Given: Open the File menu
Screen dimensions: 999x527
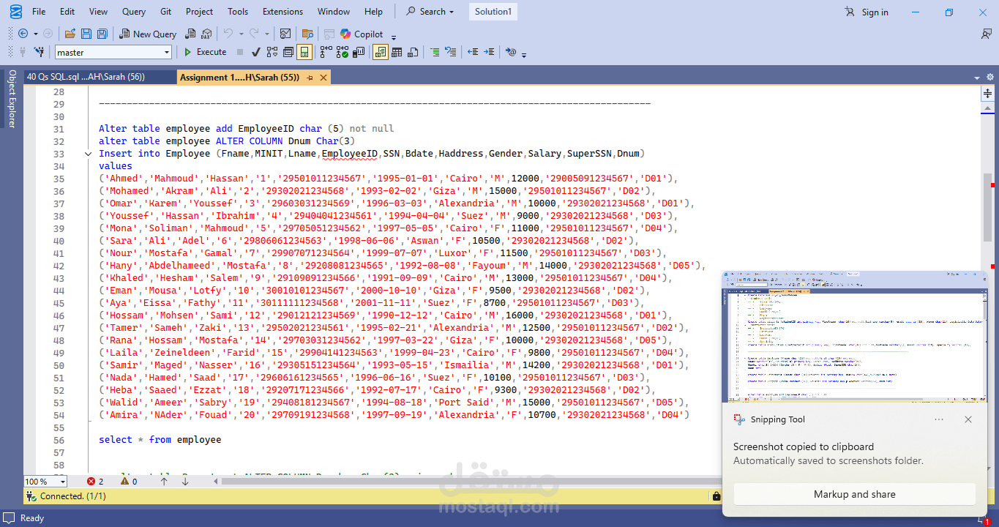Looking at the screenshot, I should pyautogui.click(x=39, y=12).
